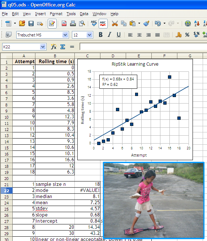Toggle Underline formatting
The height and width of the screenshot is (241, 207).
coord(118,35)
